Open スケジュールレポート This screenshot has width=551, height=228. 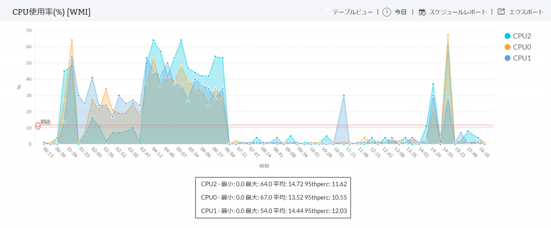point(458,12)
